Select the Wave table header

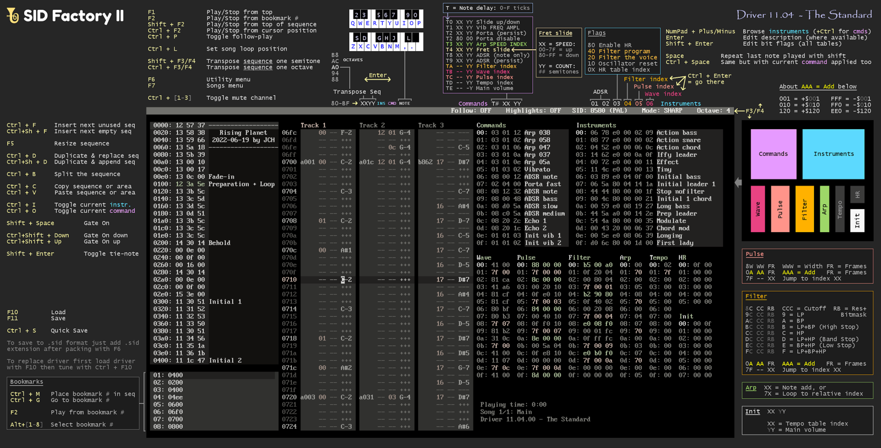tap(484, 257)
